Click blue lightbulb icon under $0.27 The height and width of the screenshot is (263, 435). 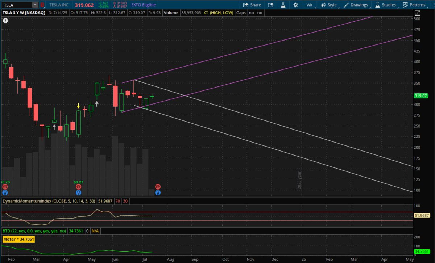[78, 193]
